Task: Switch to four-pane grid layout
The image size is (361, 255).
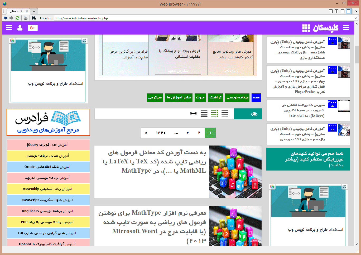Action: click(x=331, y=11)
